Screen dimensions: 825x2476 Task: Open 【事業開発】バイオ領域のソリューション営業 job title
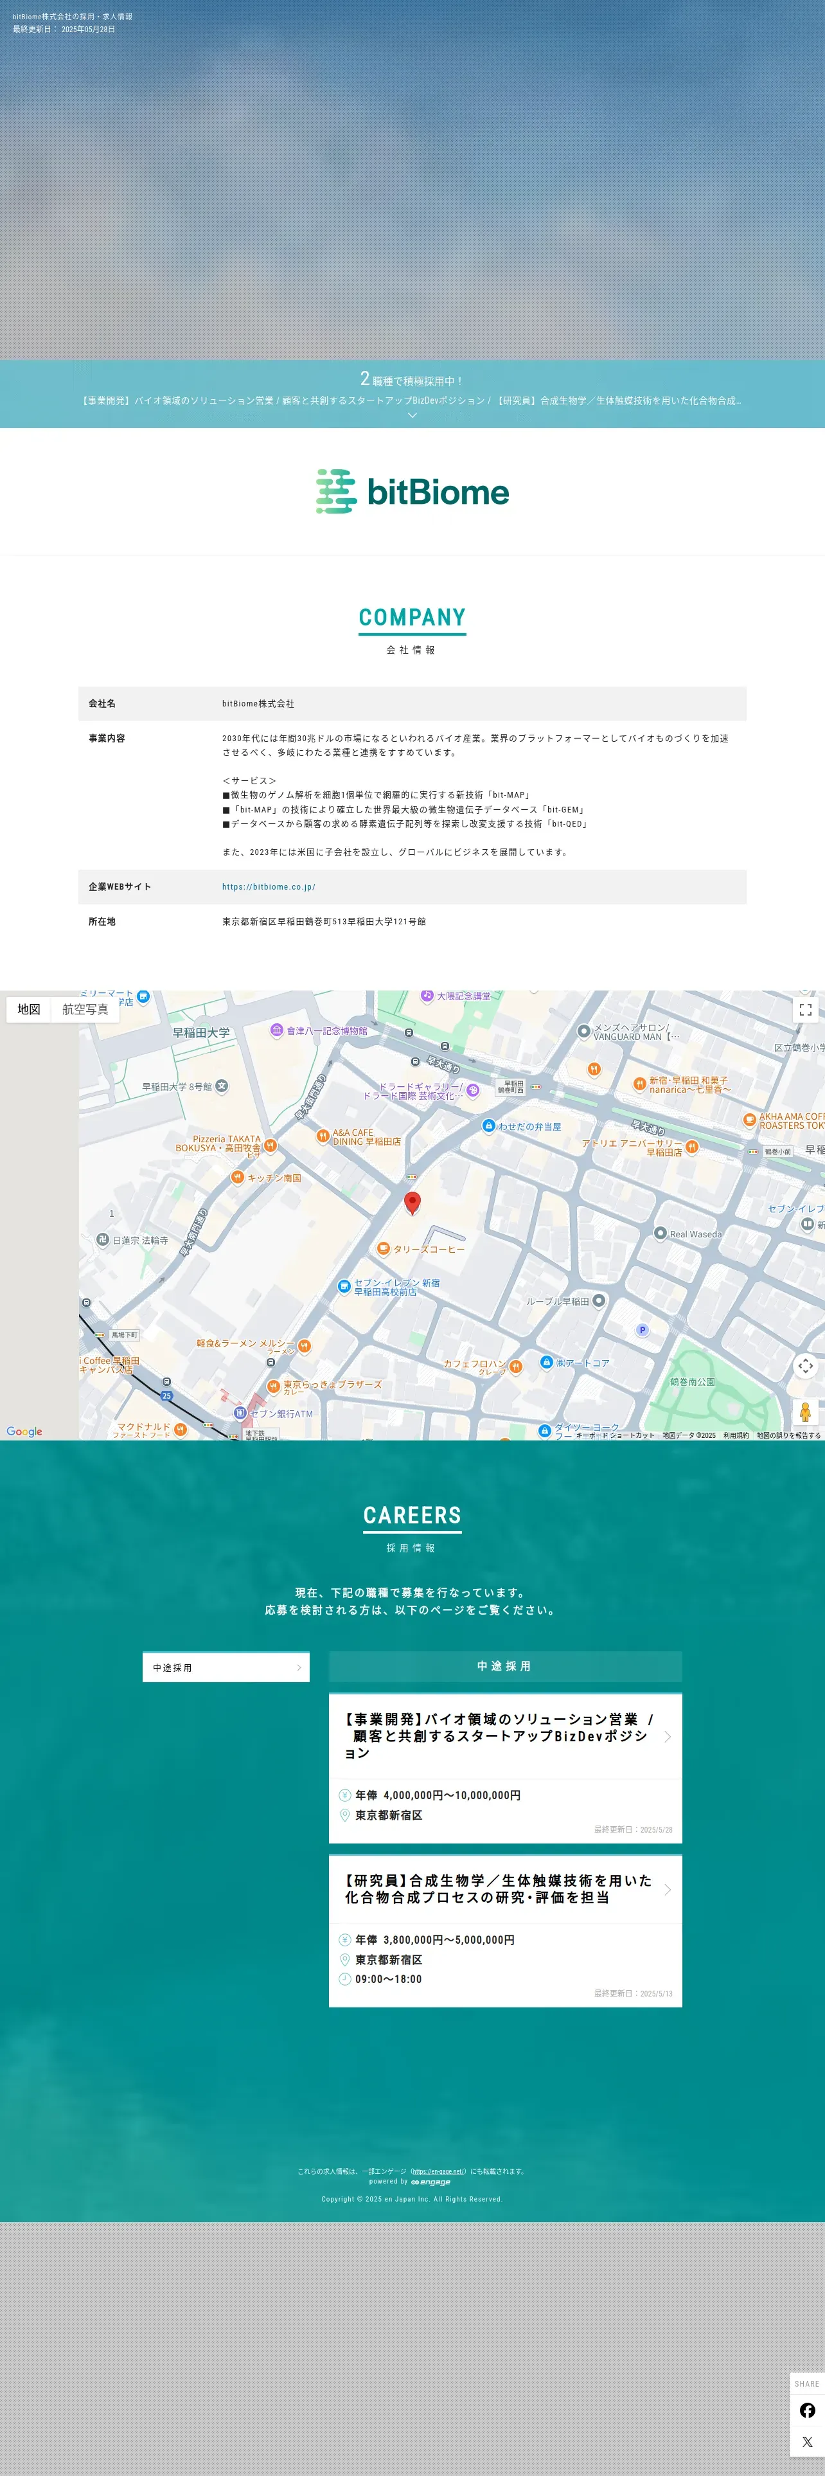[499, 1736]
